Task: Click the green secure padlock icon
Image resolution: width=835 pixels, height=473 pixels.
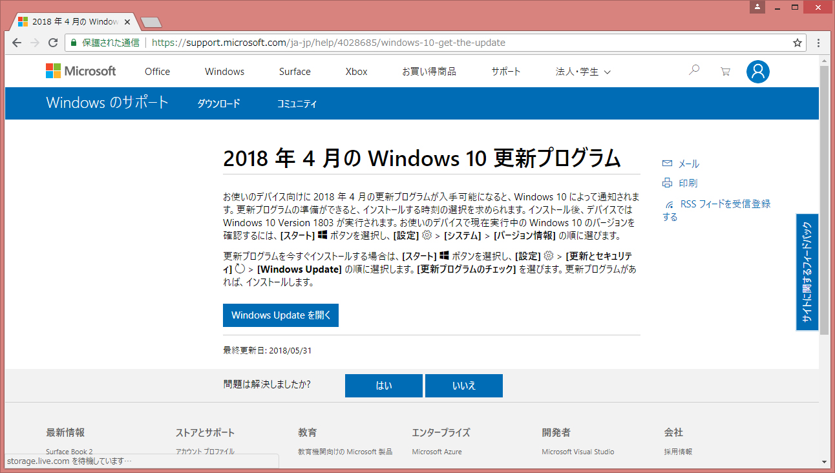Action: point(74,43)
